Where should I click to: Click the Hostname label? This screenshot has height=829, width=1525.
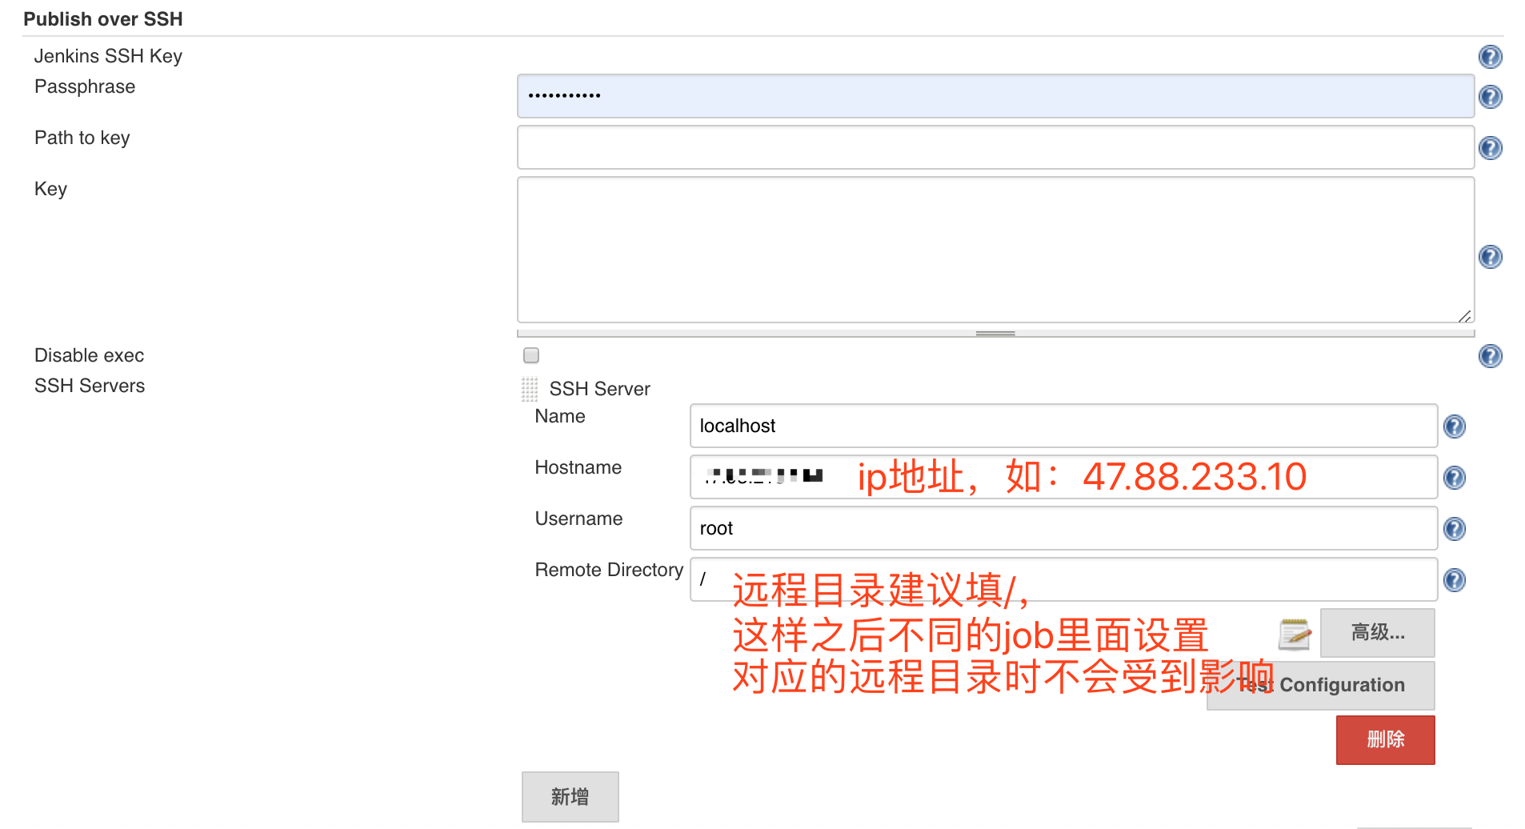(578, 467)
